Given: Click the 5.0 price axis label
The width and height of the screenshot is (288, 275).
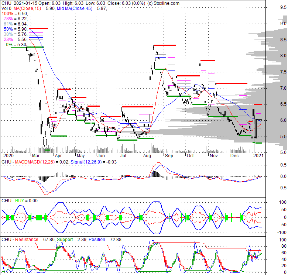Looking at the screenshot, I should coord(283,152).
